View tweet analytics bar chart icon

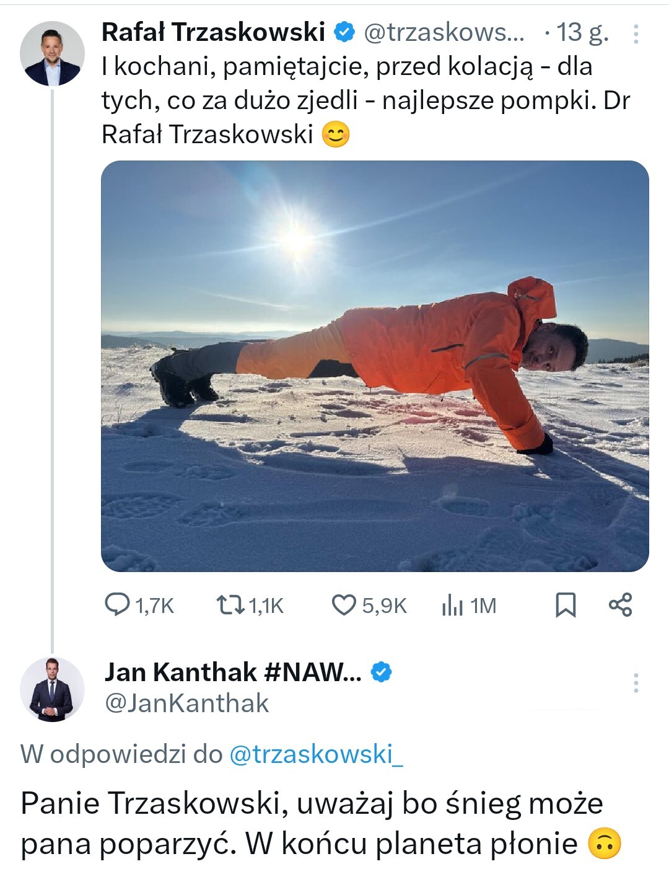[x=452, y=605]
